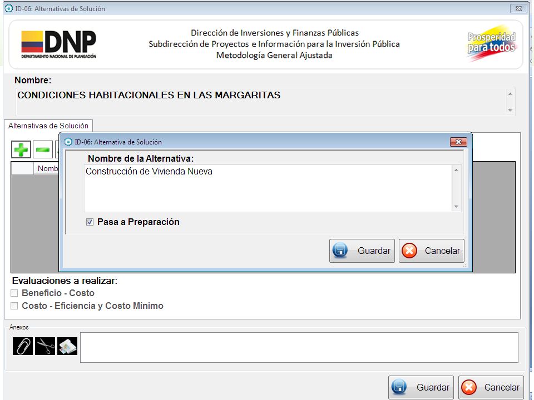534x400 pixels.
Task: Click Cancelar at bottom of main window
Action: click(x=491, y=387)
